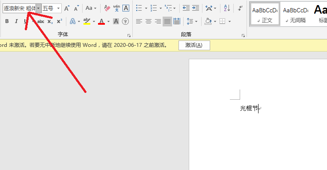
Task: Apply text effects glowing A icon
Action: coord(73,21)
